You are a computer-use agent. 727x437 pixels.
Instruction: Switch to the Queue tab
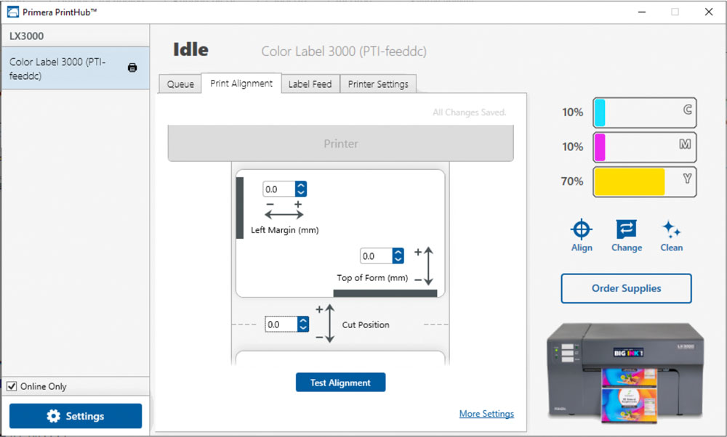pyautogui.click(x=180, y=83)
